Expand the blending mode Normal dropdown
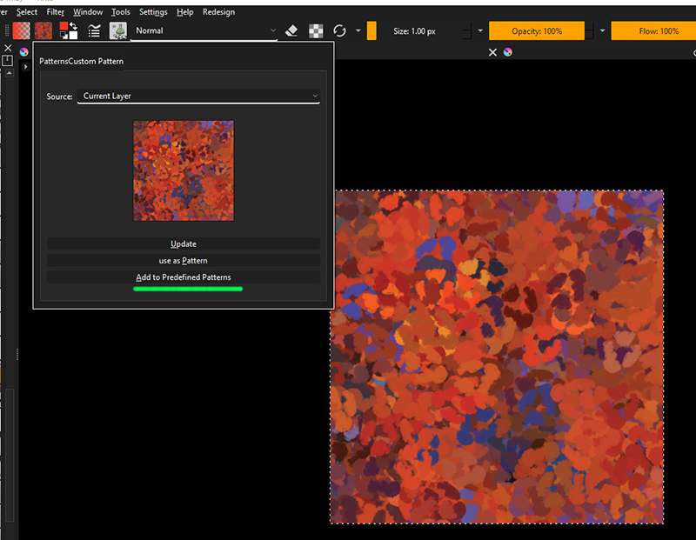The image size is (696, 540). [205, 30]
